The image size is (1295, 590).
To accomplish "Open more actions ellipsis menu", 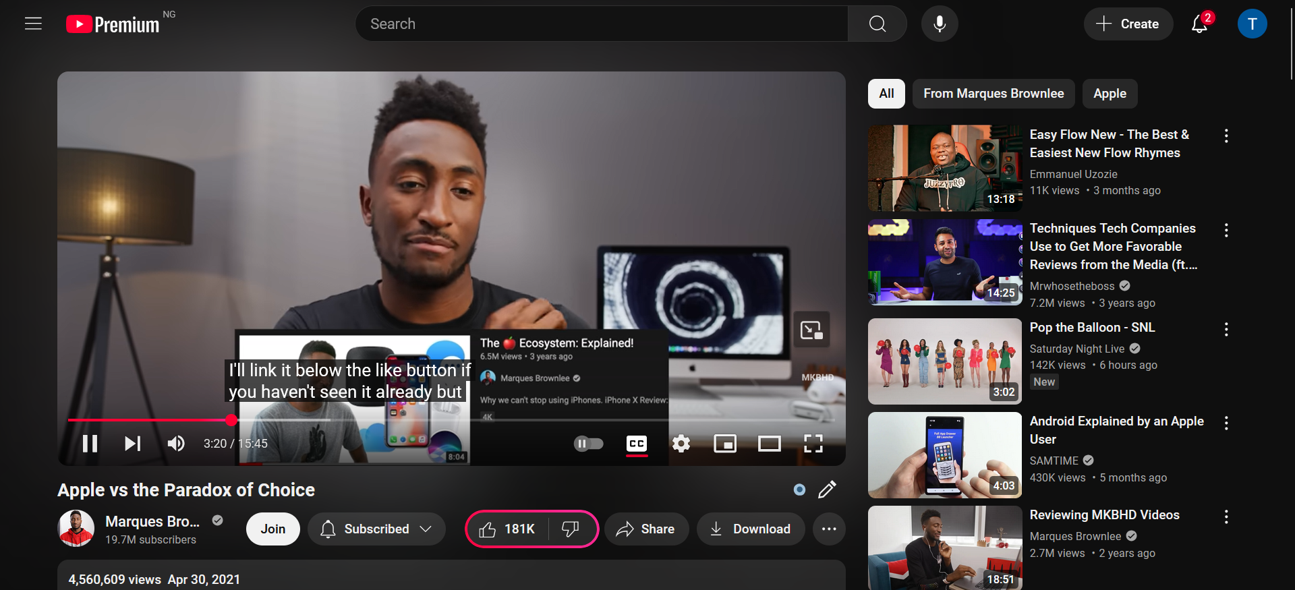I will (x=829, y=529).
